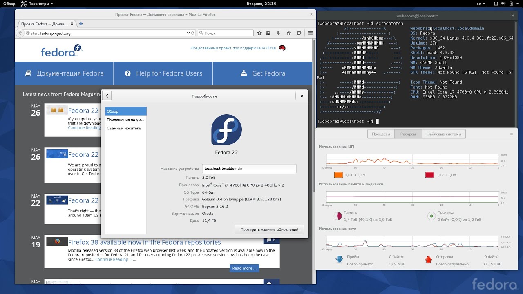Image resolution: width=523 pixels, height=294 pixels.
Task: Open Firefox 38 available now article headline
Action: [144, 242]
